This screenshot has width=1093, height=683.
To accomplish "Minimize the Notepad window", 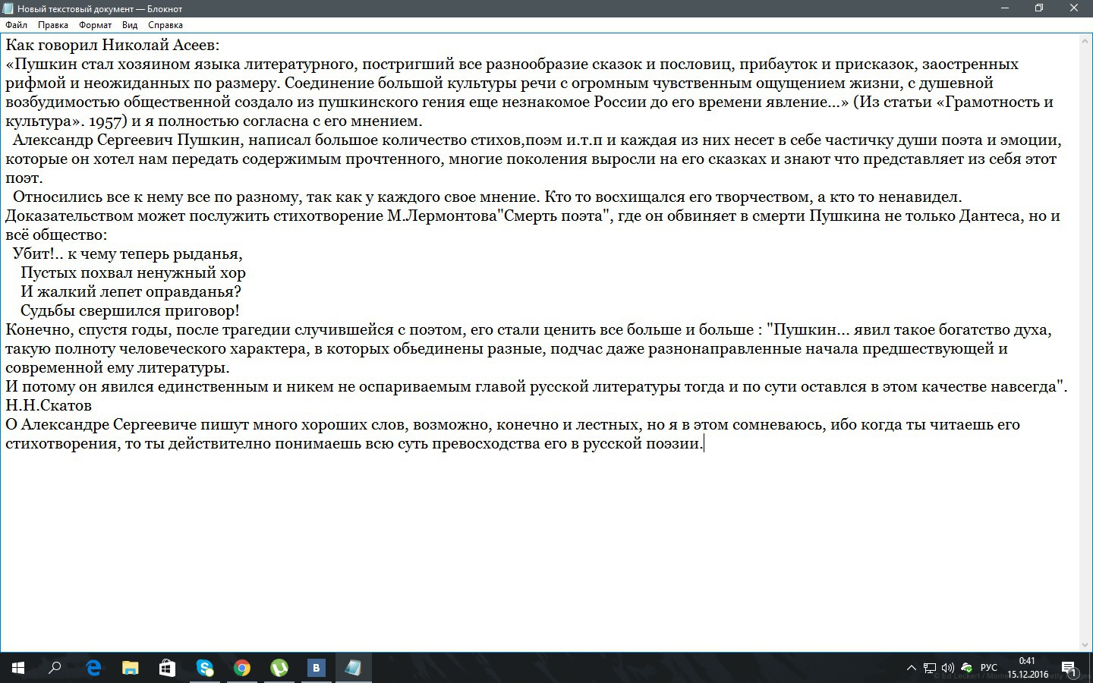I will 1005,8.
